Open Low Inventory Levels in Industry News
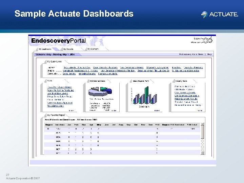 (185, 93)
